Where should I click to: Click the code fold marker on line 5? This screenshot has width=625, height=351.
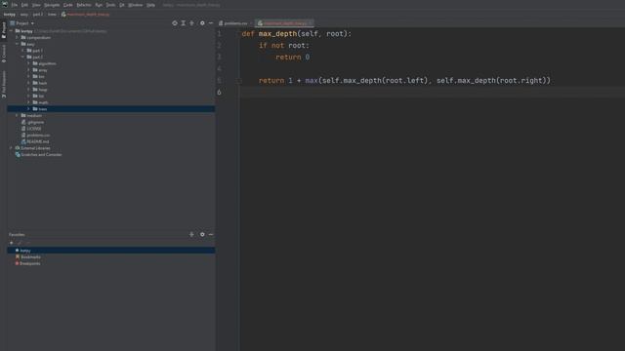tap(239, 81)
